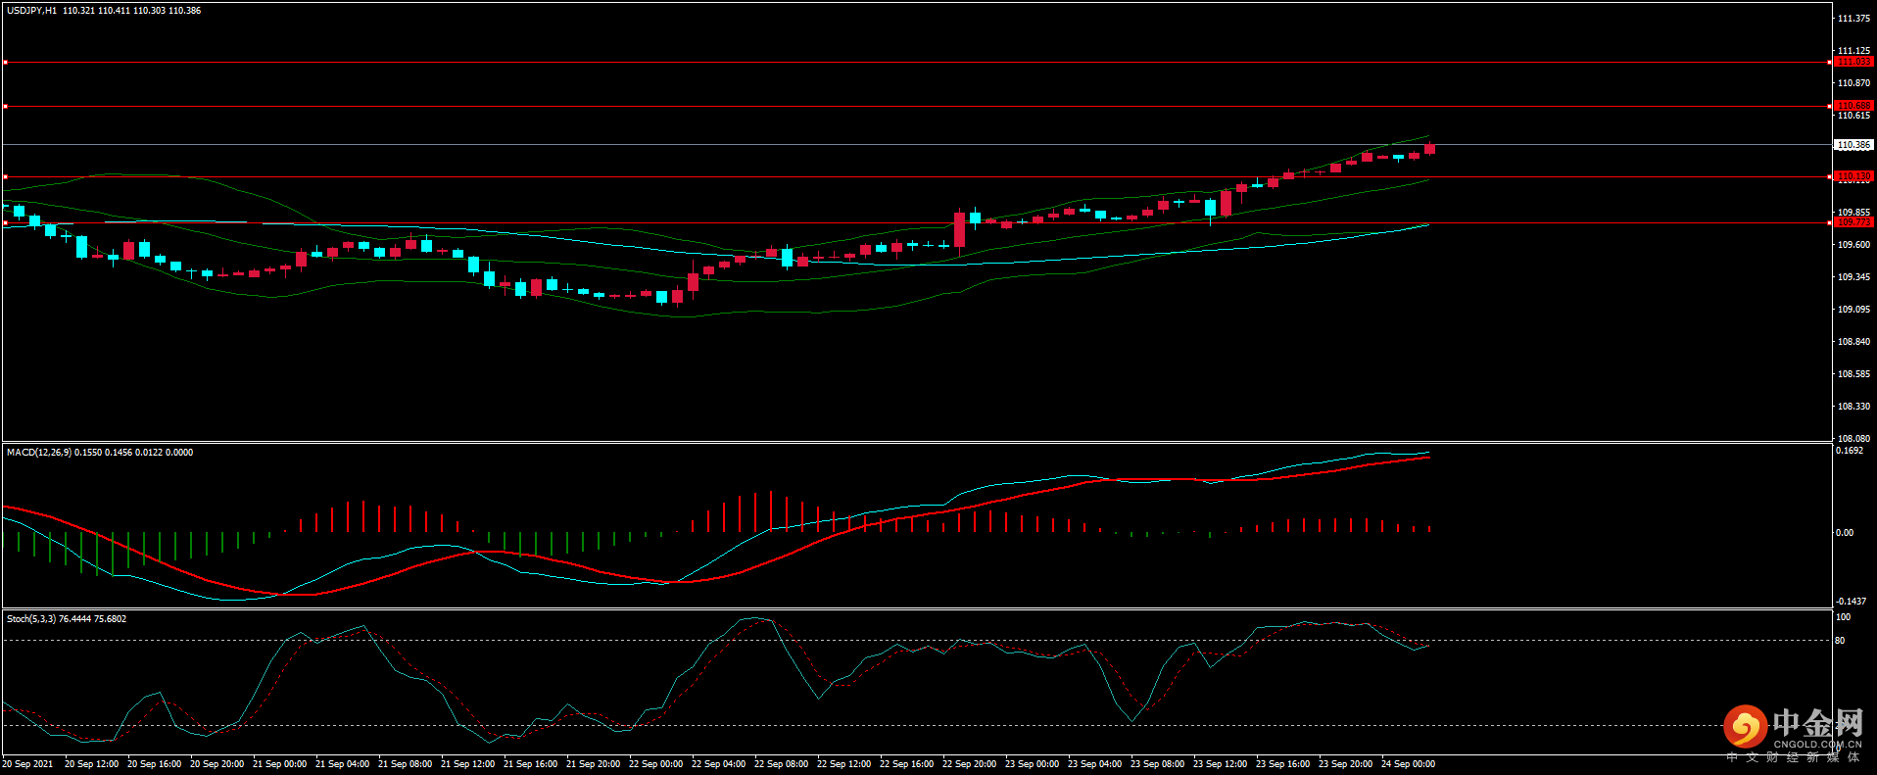Viewport: 1877px width, 775px height.
Task: Click the 20 Sep 16:00 time label
Action: 154,764
